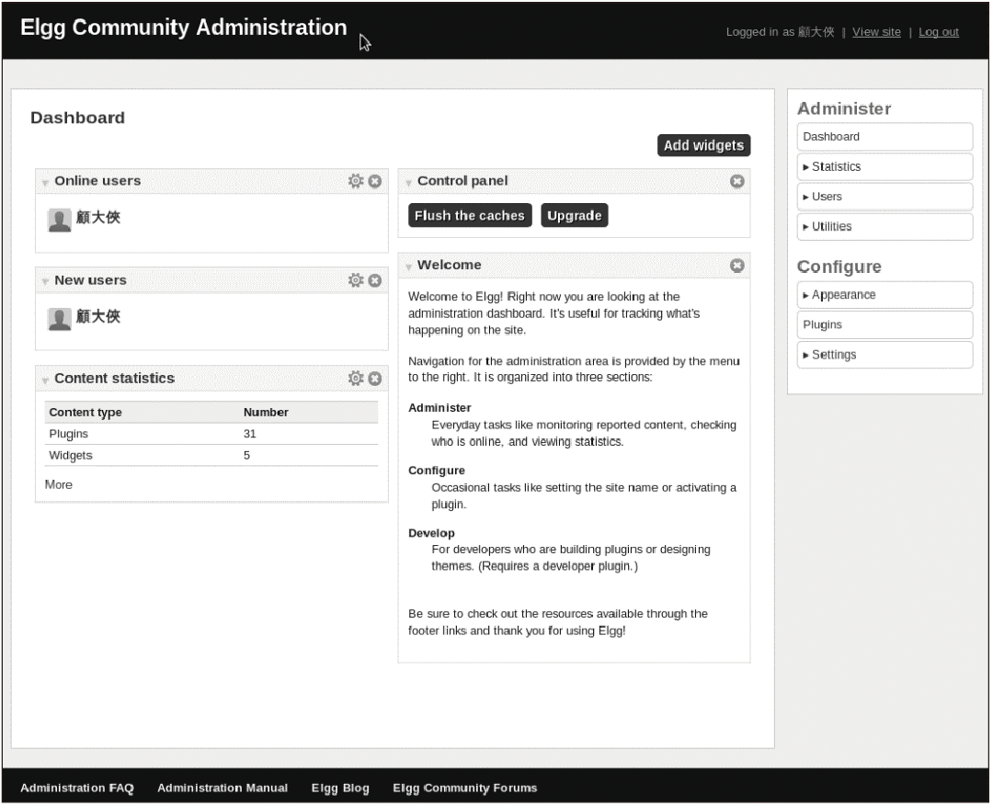Image resolution: width=993 pixels, height=806 pixels.
Task: Visit the Elgg Blog footer link
Action: point(340,789)
